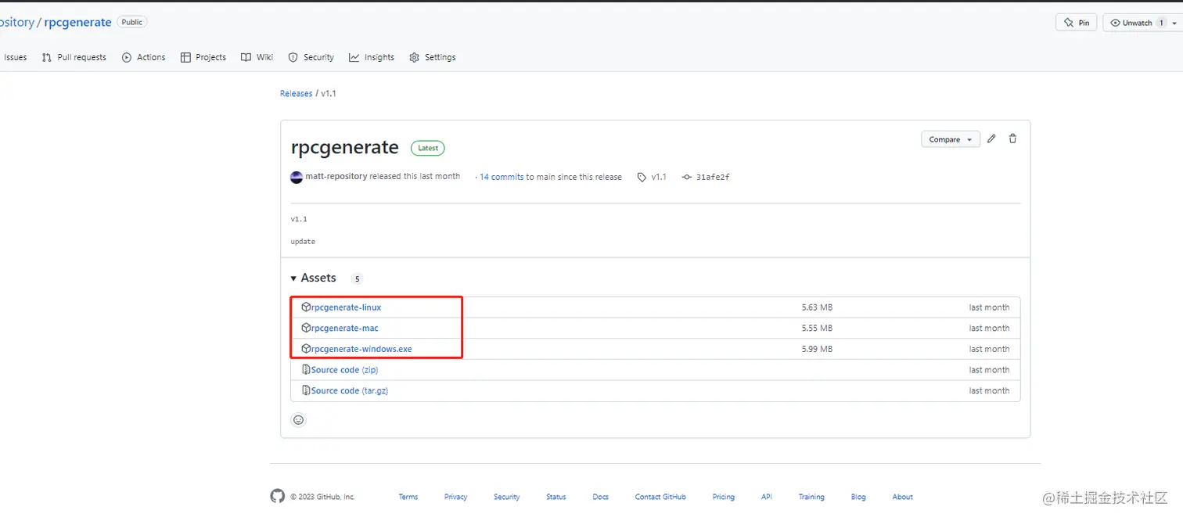This screenshot has height=521, width=1183.
Task: Click the 5.63 MB size text
Action: 817,307
